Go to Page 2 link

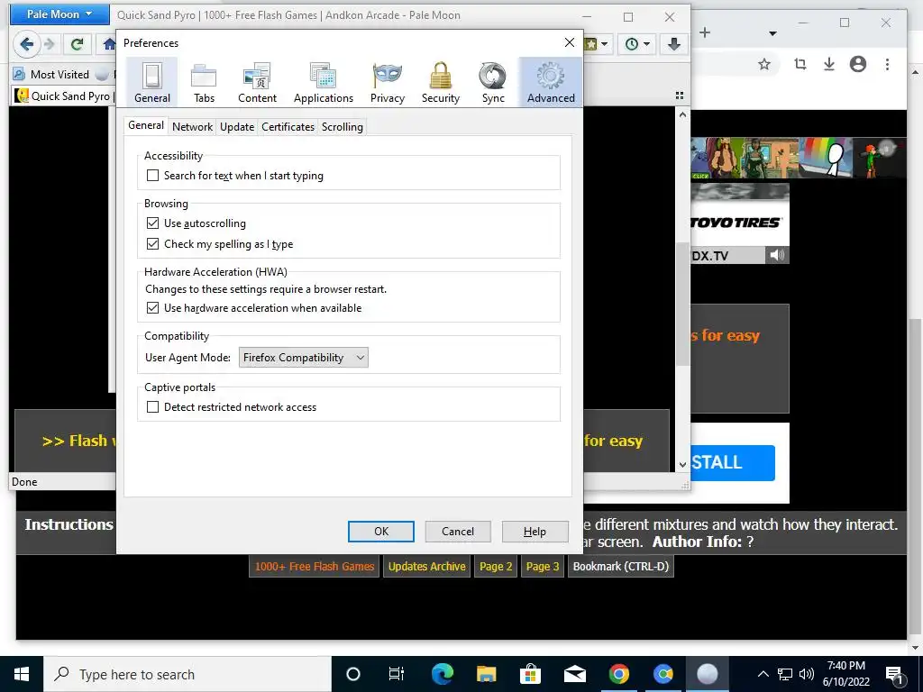496,566
